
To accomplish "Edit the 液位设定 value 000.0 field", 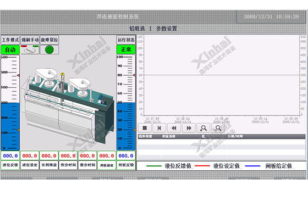I will tap(30, 156).
